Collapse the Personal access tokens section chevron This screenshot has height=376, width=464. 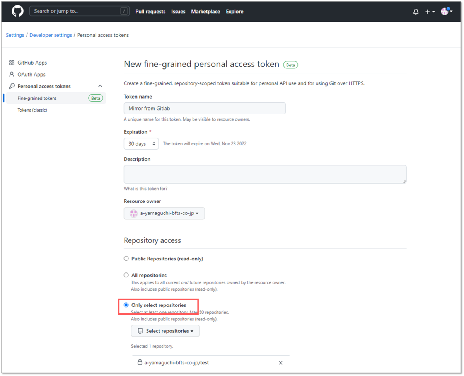point(100,86)
